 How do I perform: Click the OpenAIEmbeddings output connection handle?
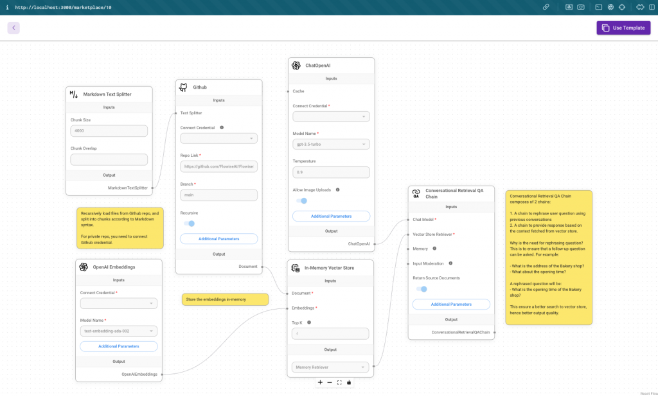162,375
